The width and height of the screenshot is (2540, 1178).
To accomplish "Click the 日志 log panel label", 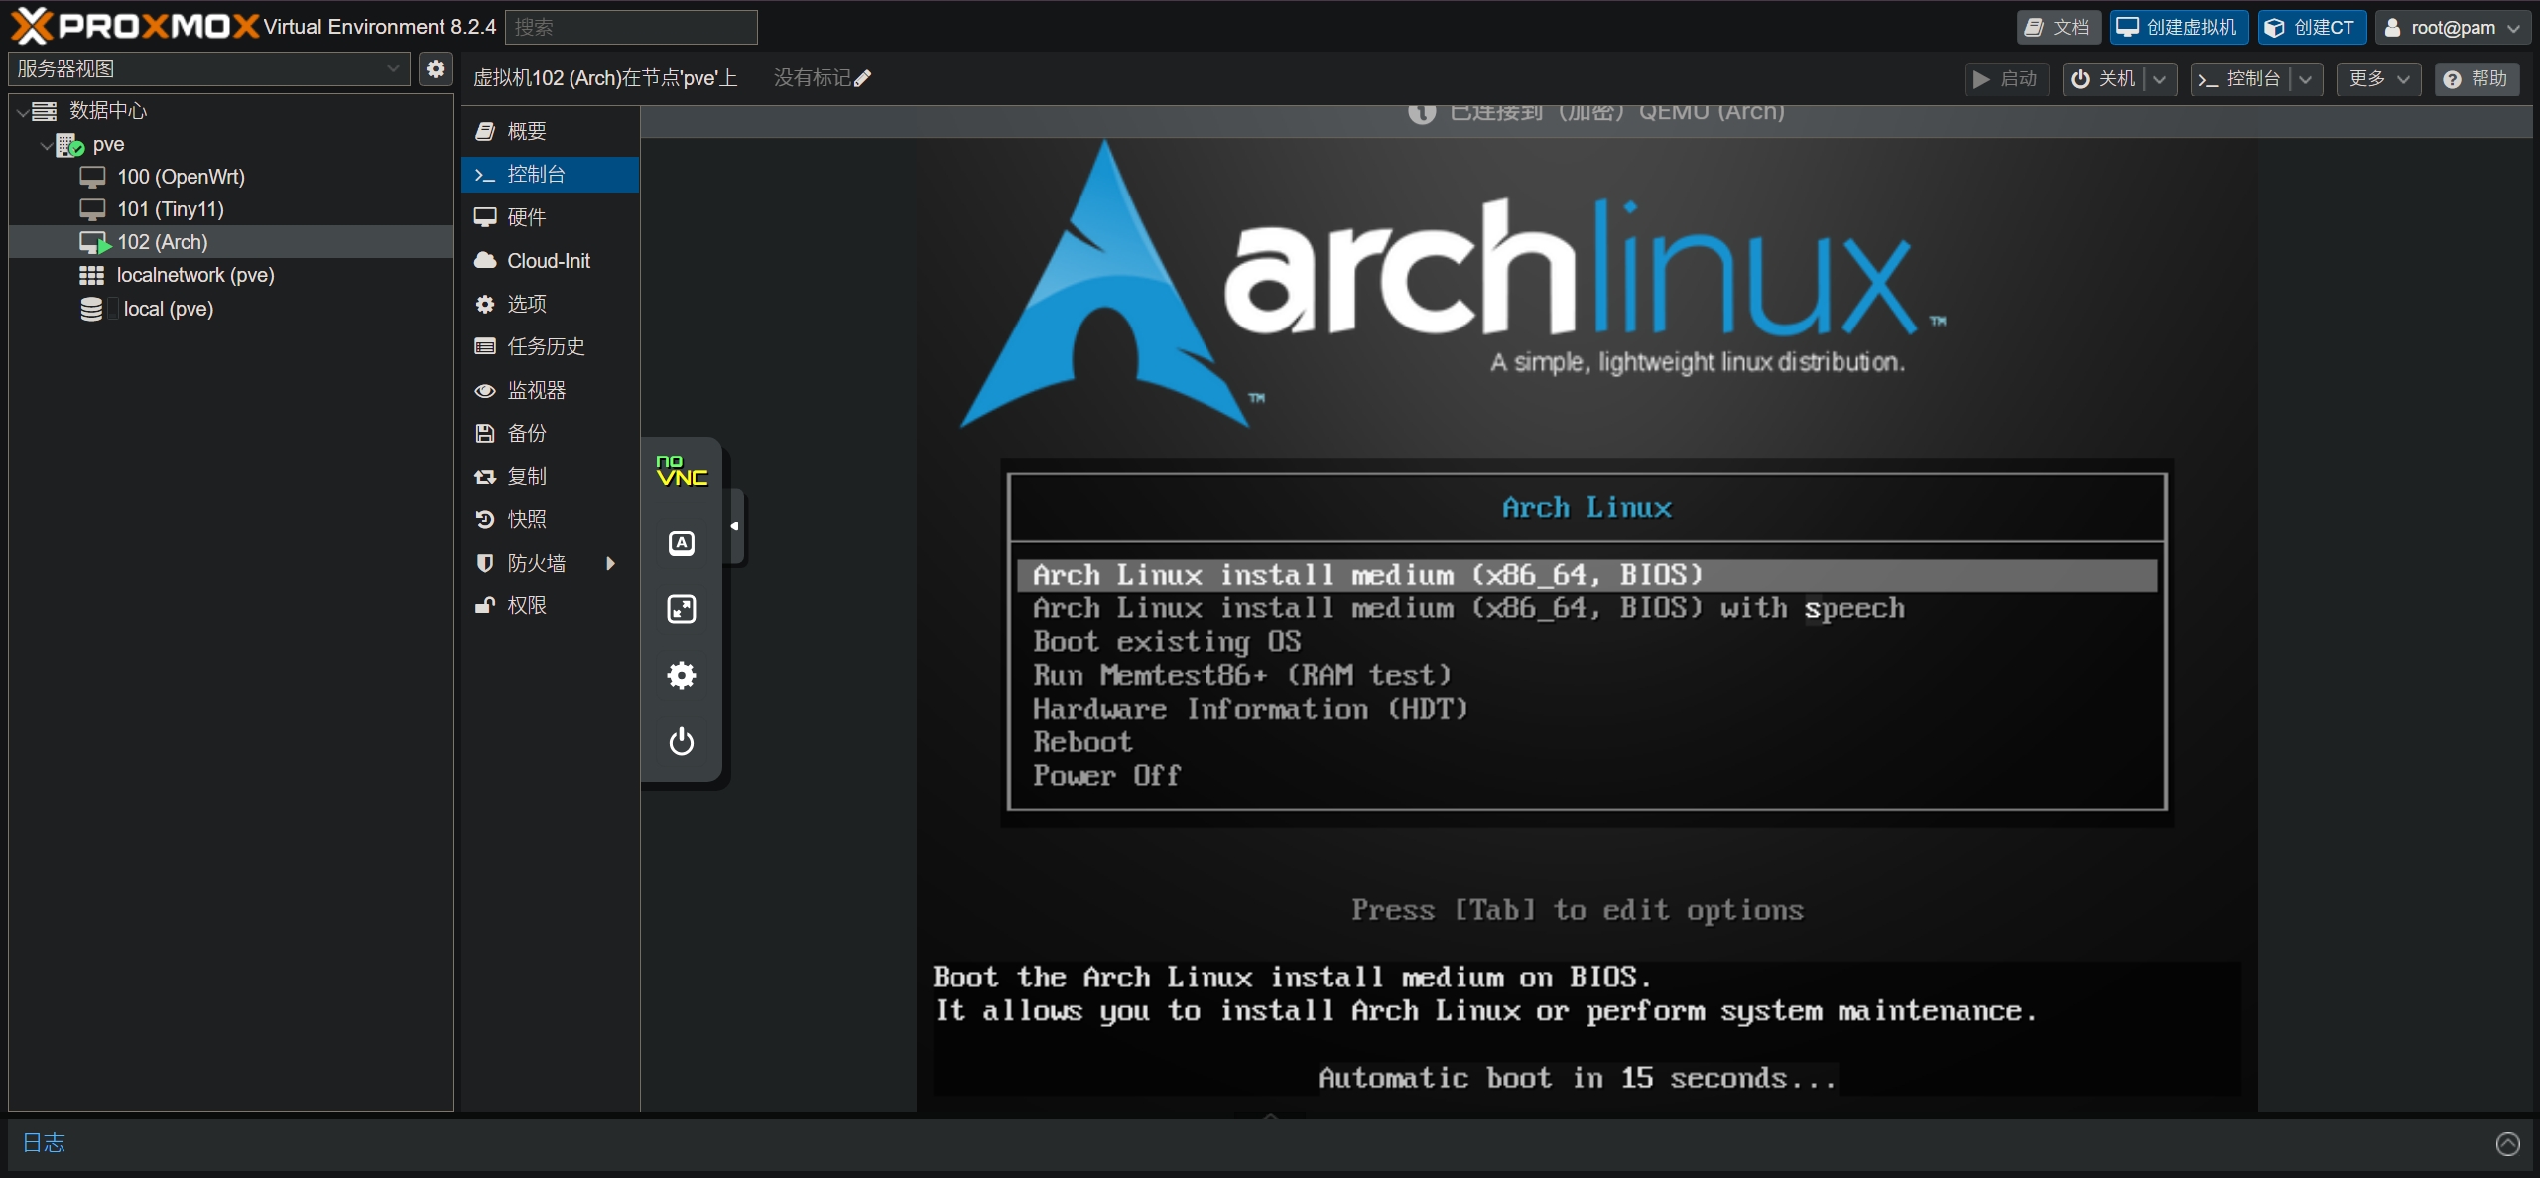I will click(x=44, y=1142).
